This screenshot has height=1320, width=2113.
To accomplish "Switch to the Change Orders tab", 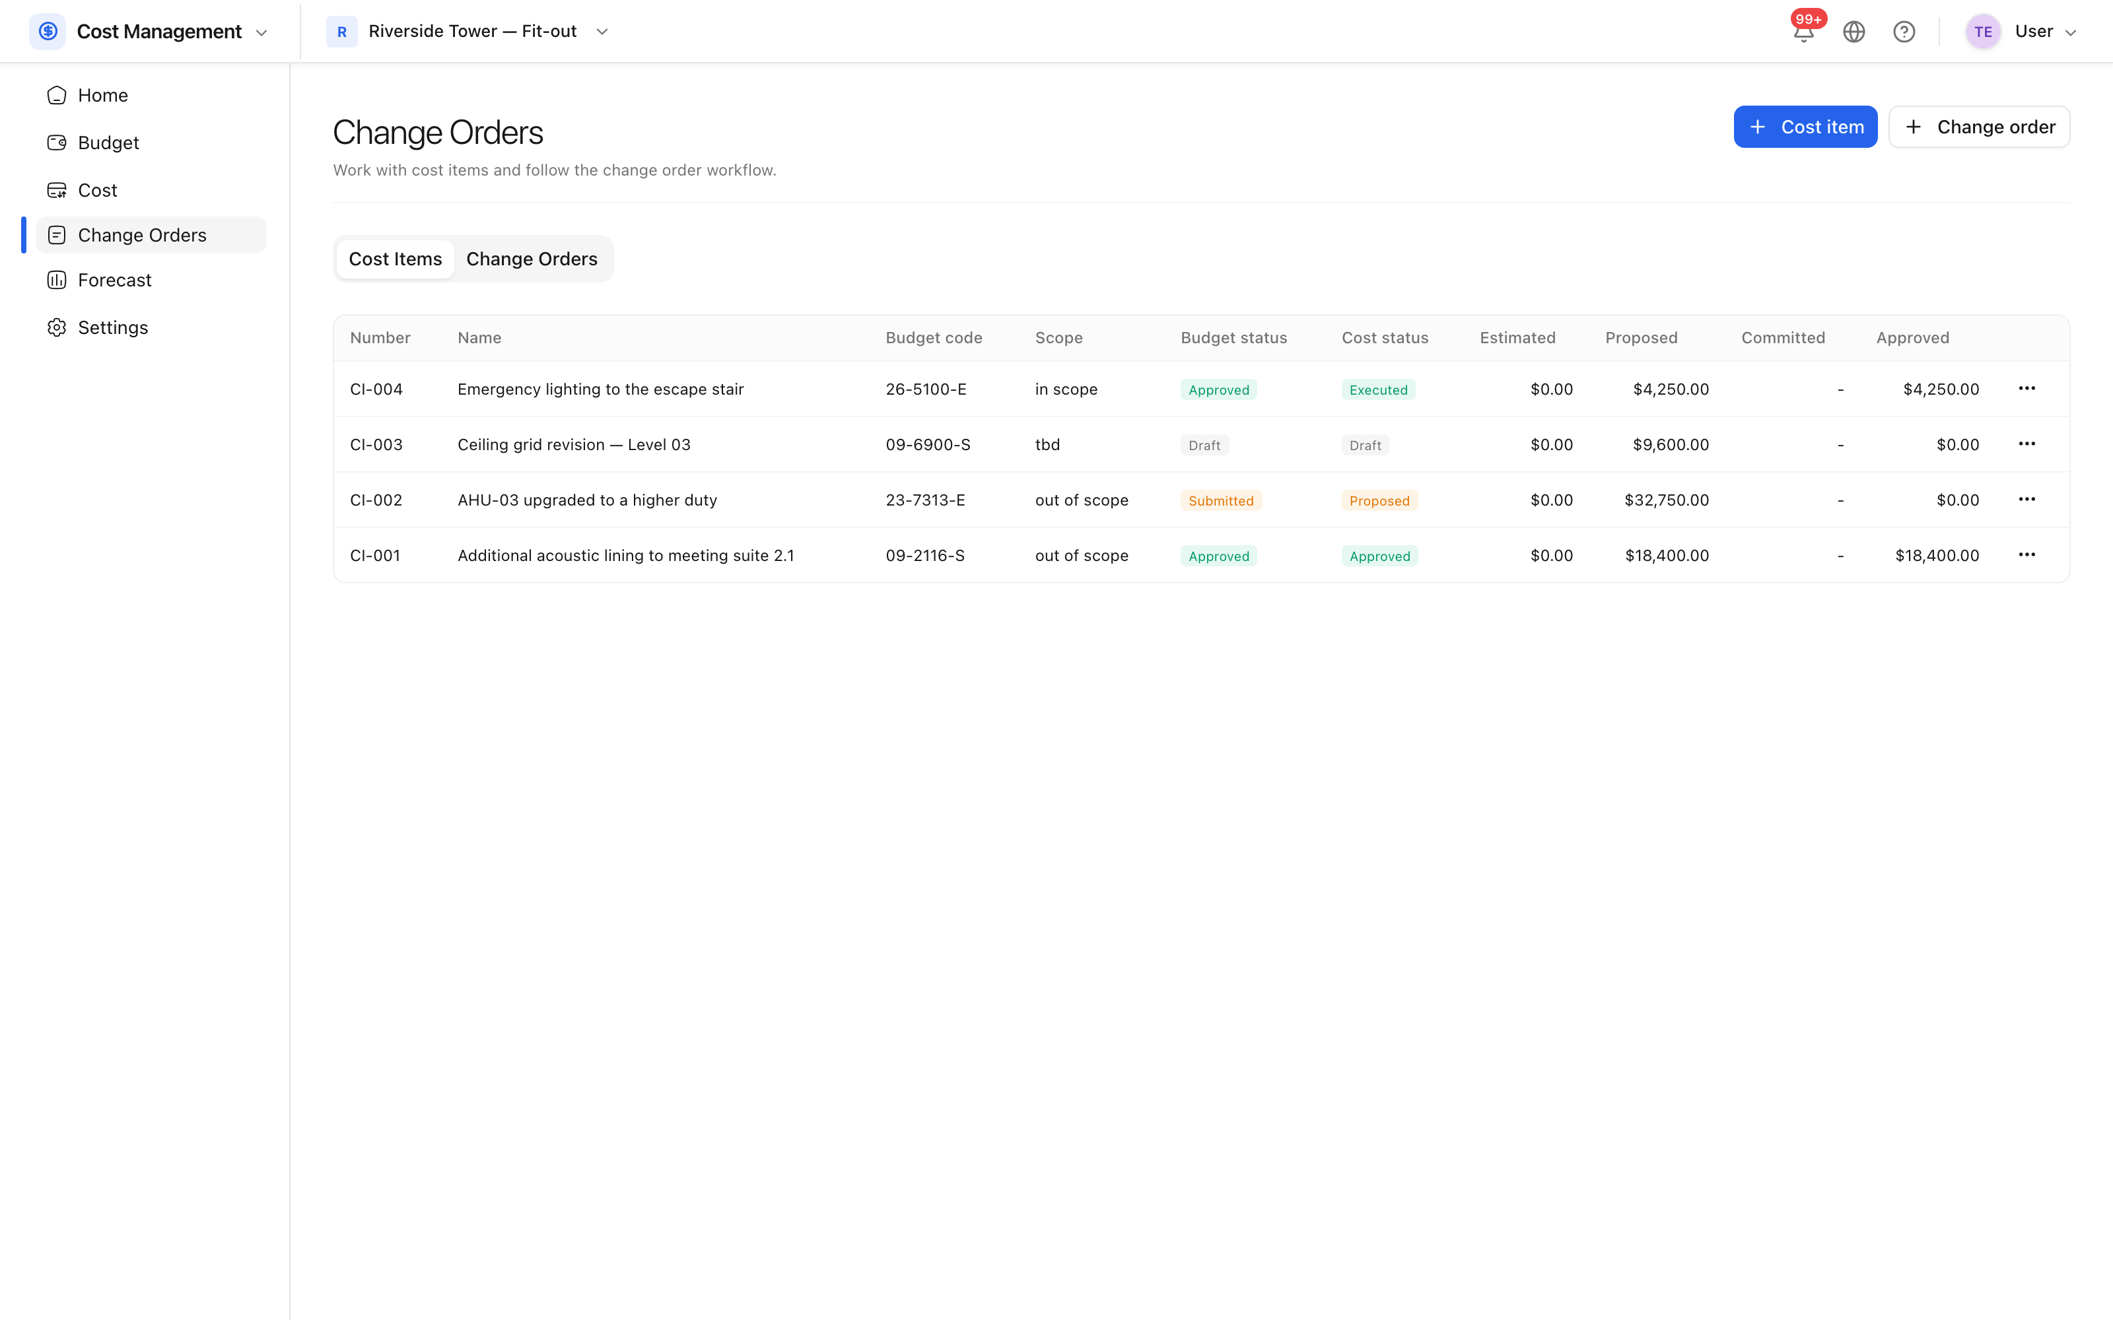I will (532, 259).
